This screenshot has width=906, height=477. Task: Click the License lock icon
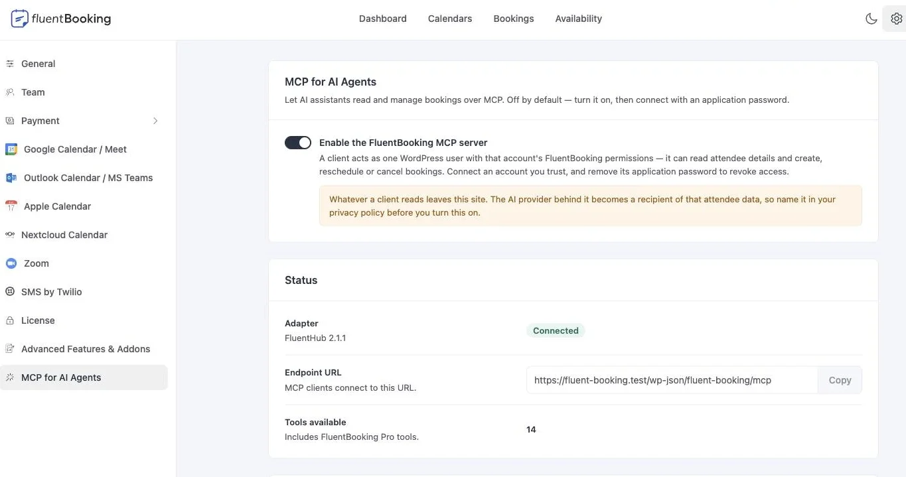pos(10,320)
